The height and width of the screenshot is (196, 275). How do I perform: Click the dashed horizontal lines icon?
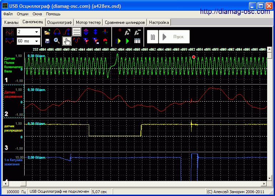coord(76,32)
